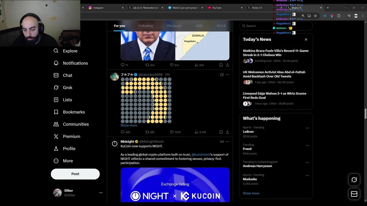Like the post with 614 likes

click(174, 65)
